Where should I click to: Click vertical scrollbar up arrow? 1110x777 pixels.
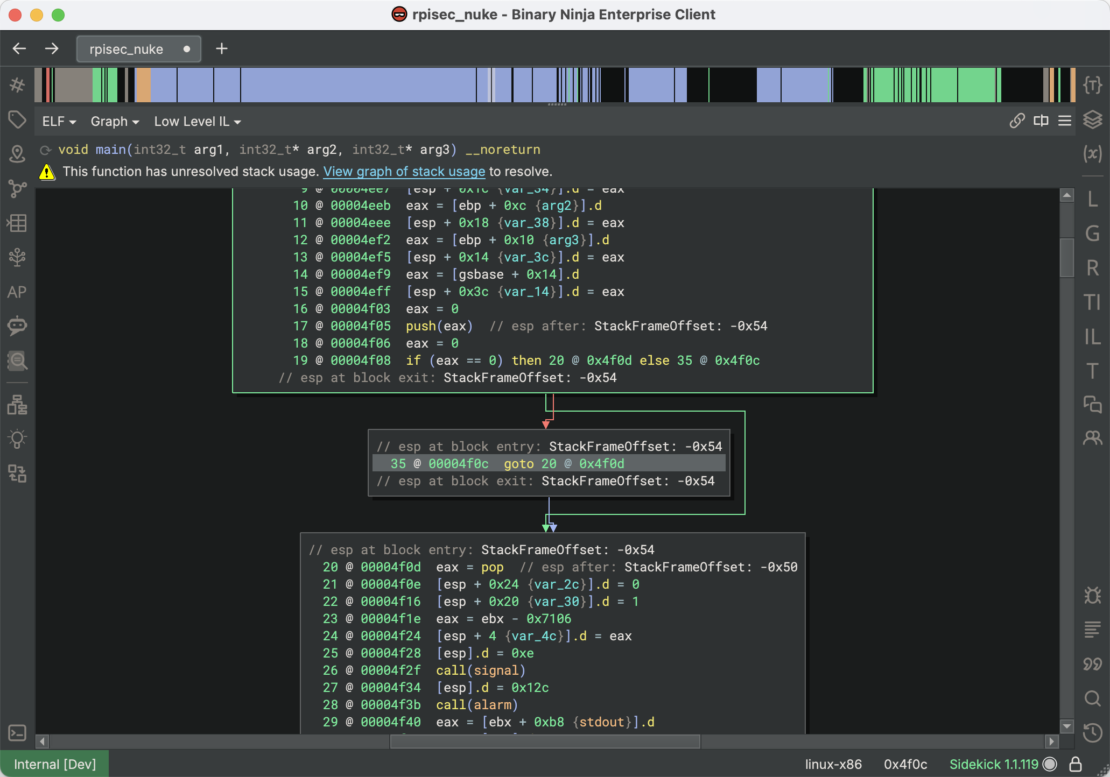click(x=1067, y=195)
